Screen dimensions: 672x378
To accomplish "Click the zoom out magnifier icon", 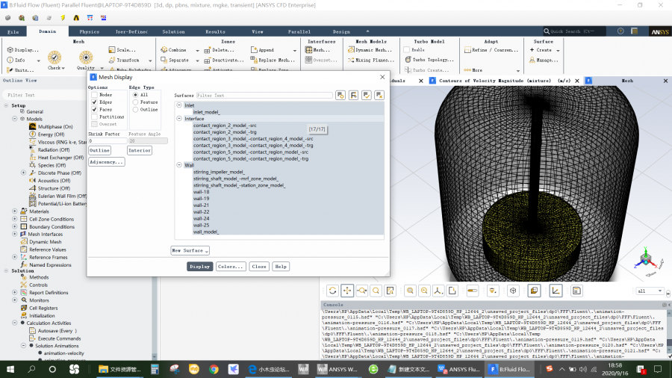I will click(423, 291).
